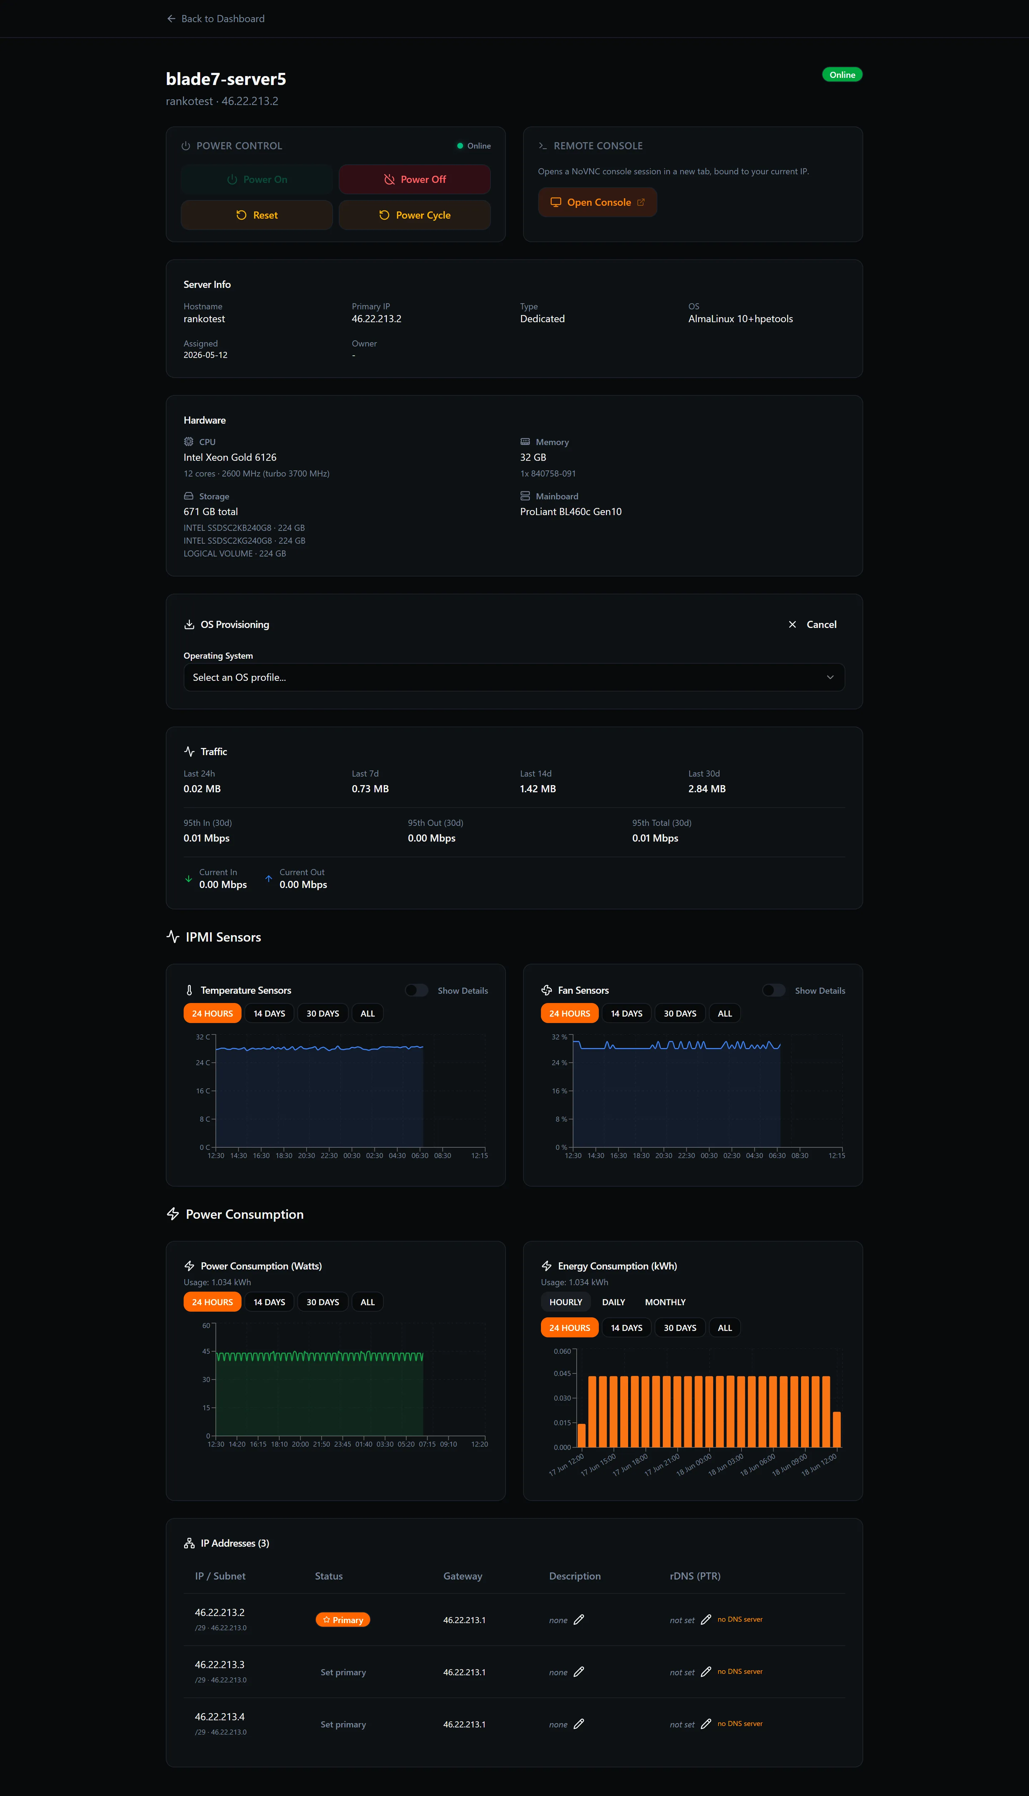Click the Primary badge for 46.22.213.2
Screen dimensions: 1029x1796
343,1620
